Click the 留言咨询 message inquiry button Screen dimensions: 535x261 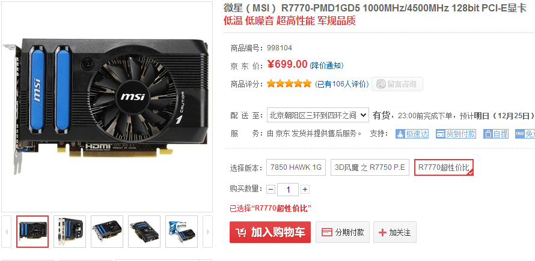[397, 84]
